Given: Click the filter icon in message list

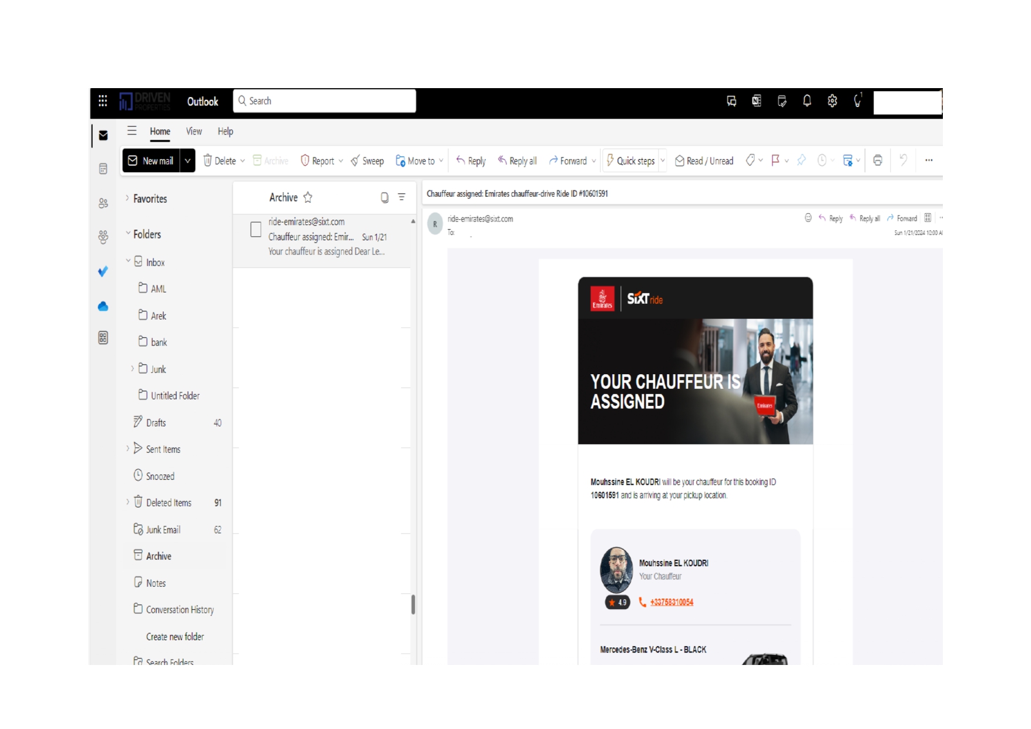Looking at the screenshot, I should coord(402,197).
